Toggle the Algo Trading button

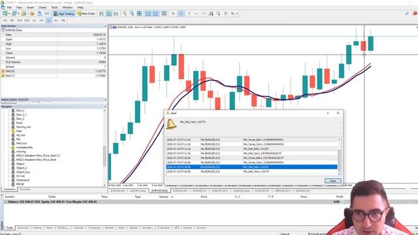(x=63, y=13)
